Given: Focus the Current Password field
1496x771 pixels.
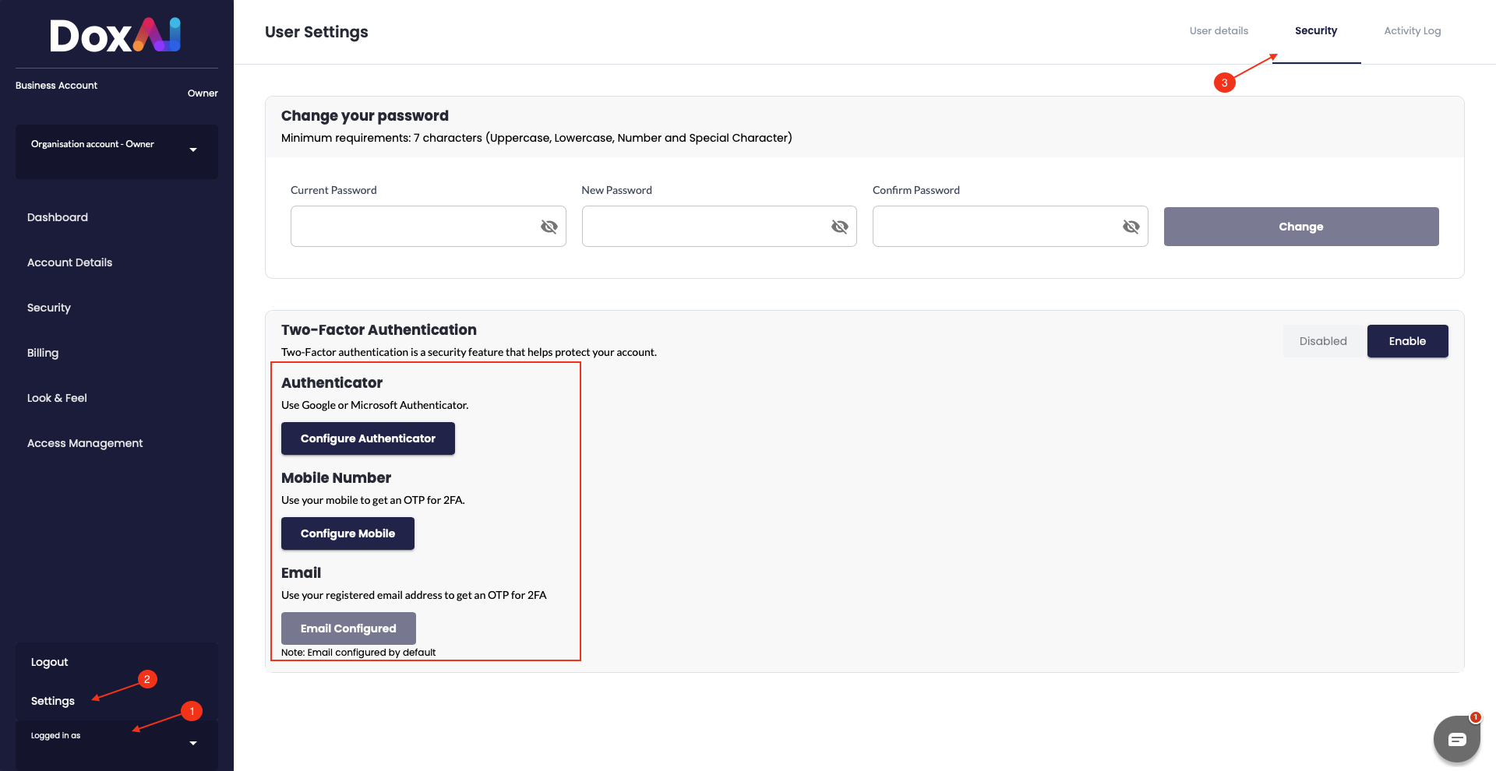Looking at the screenshot, I should [x=429, y=227].
